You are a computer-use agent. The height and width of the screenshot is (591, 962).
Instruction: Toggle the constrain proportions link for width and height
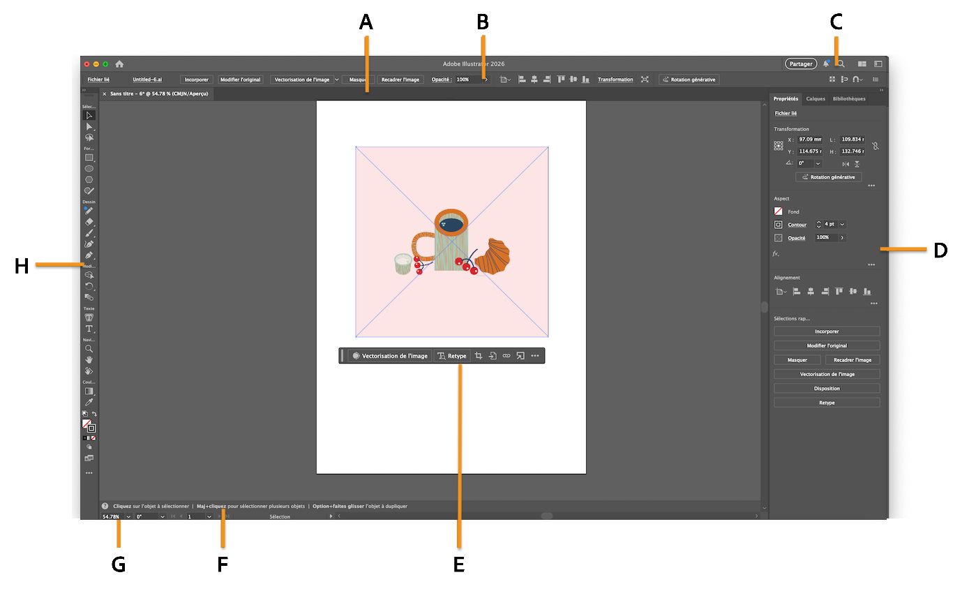tap(875, 145)
